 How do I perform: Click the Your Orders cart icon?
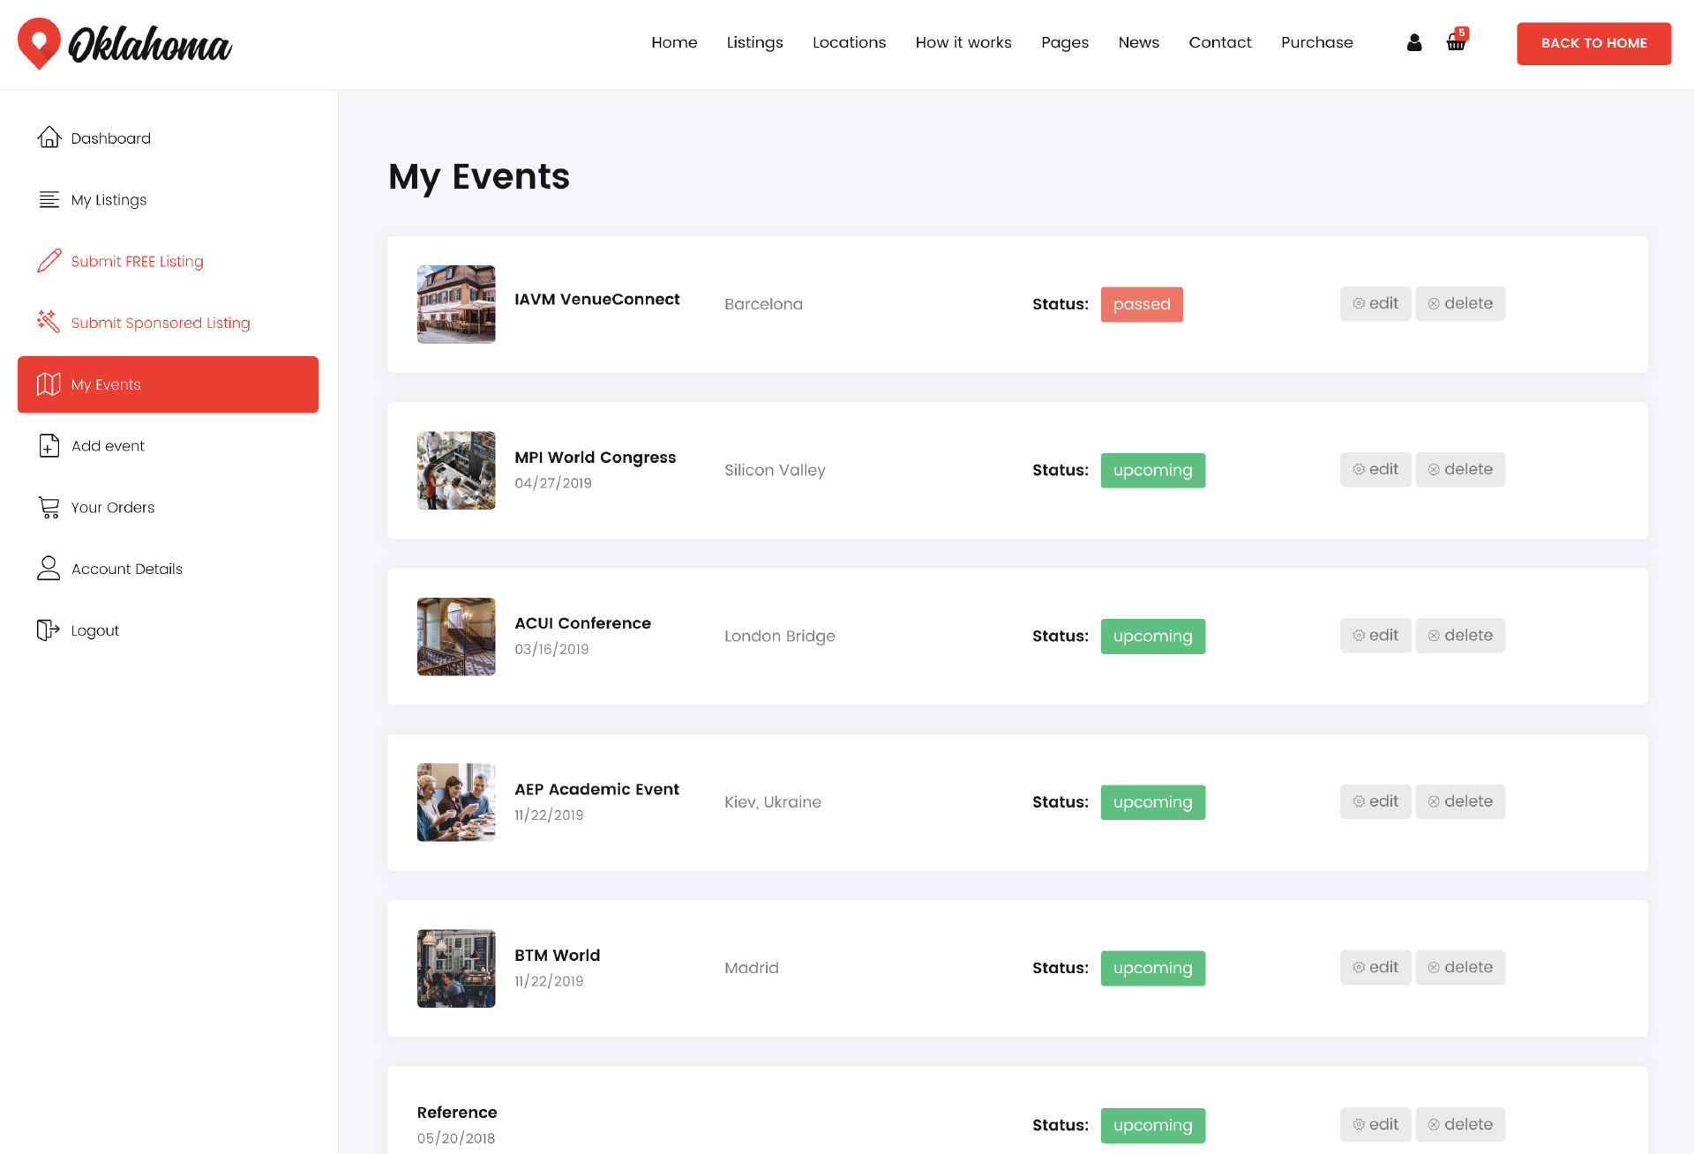click(49, 508)
